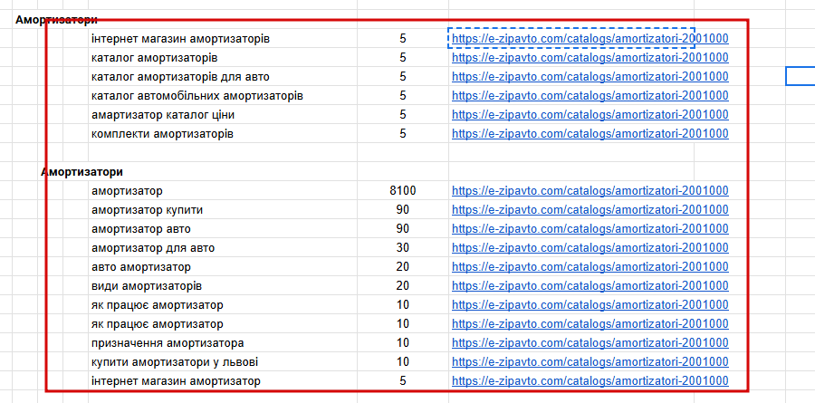Select the 30 value beside 'амортизатор для авто'
Viewport: 815px width, 403px height.
tap(403, 248)
